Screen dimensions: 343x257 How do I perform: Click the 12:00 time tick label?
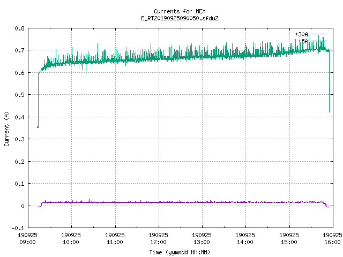click(159, 242)
